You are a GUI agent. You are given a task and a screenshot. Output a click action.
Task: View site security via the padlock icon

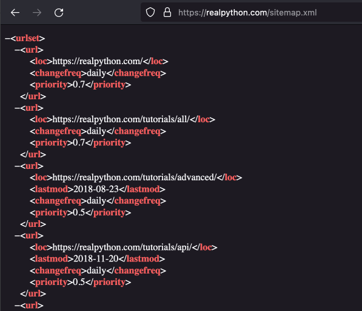coord(167,13)
